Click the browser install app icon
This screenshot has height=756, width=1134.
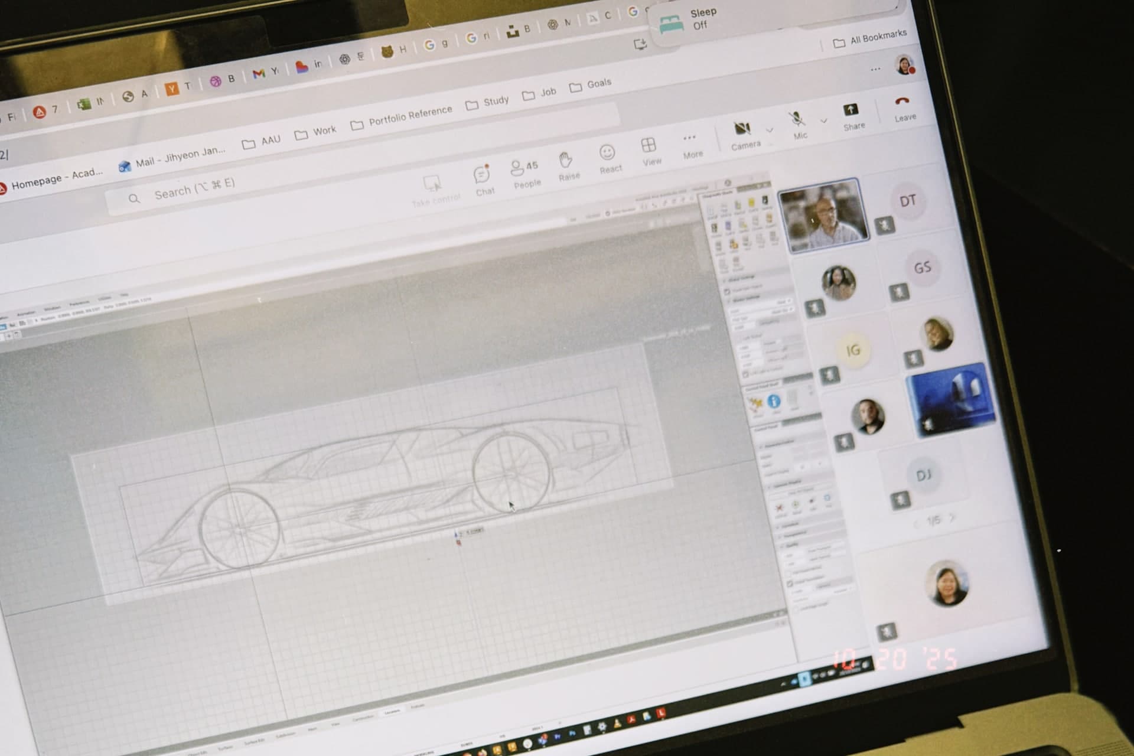click(640, 44)
